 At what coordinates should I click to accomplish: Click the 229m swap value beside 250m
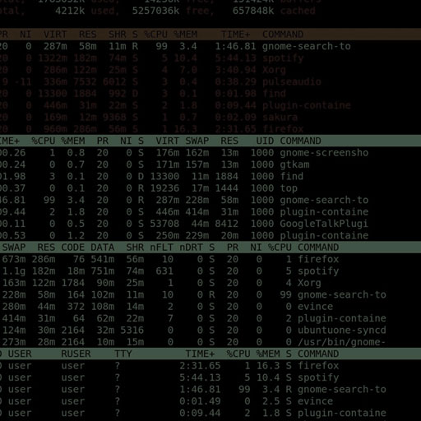197,235
